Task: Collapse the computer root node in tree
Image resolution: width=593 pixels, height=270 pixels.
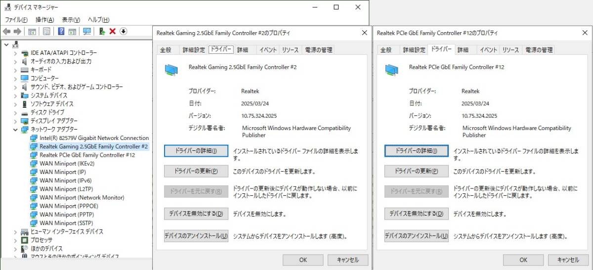Action: point(6,45)
